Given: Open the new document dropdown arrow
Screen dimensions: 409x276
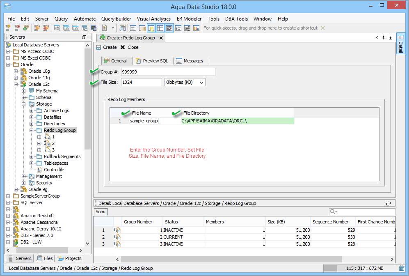Looking at the screenshot, I should tap(113, 28).
